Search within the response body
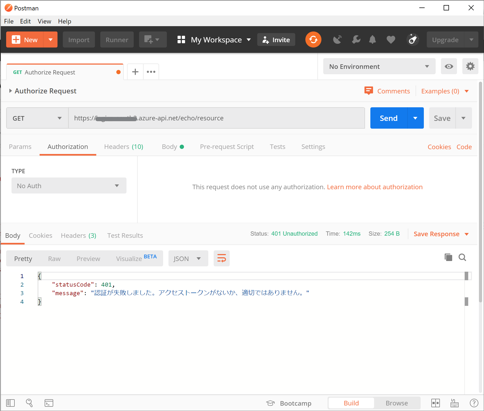 (462, 257)
